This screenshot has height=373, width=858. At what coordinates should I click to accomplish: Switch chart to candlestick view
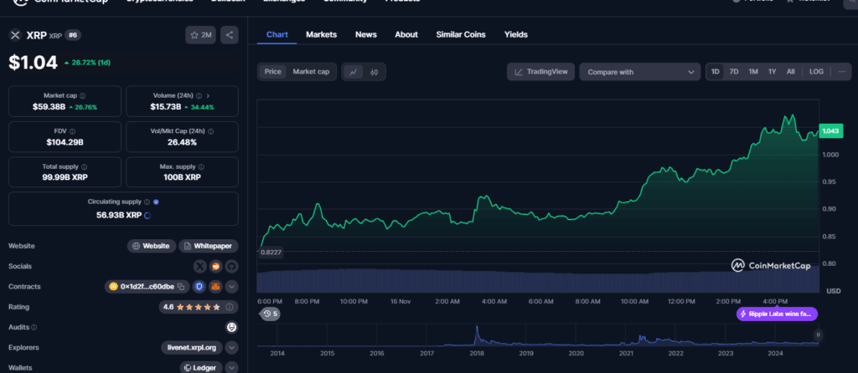tap(375, 72)
